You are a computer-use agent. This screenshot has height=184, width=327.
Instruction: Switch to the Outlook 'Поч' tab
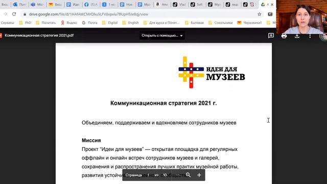point(19,5)
